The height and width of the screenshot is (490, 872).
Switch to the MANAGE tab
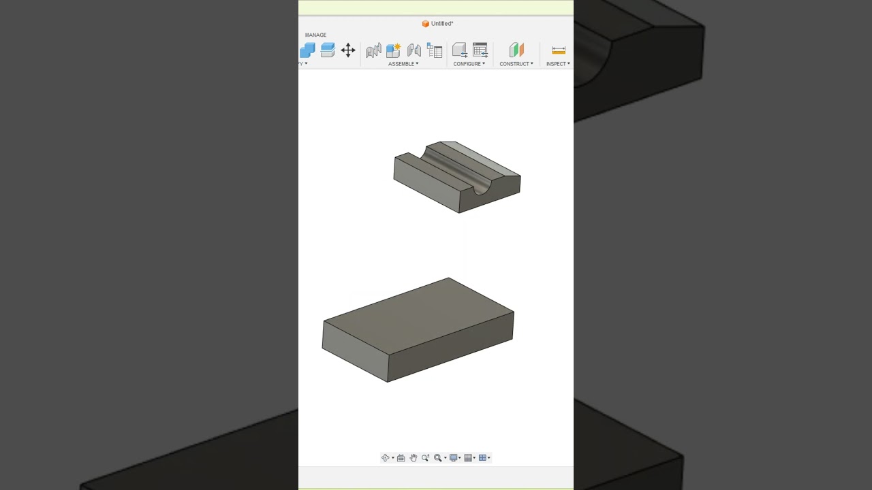click(315, 35)
